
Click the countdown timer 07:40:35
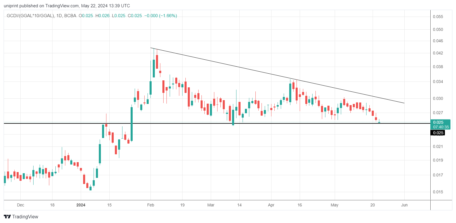tap(441, 127)
